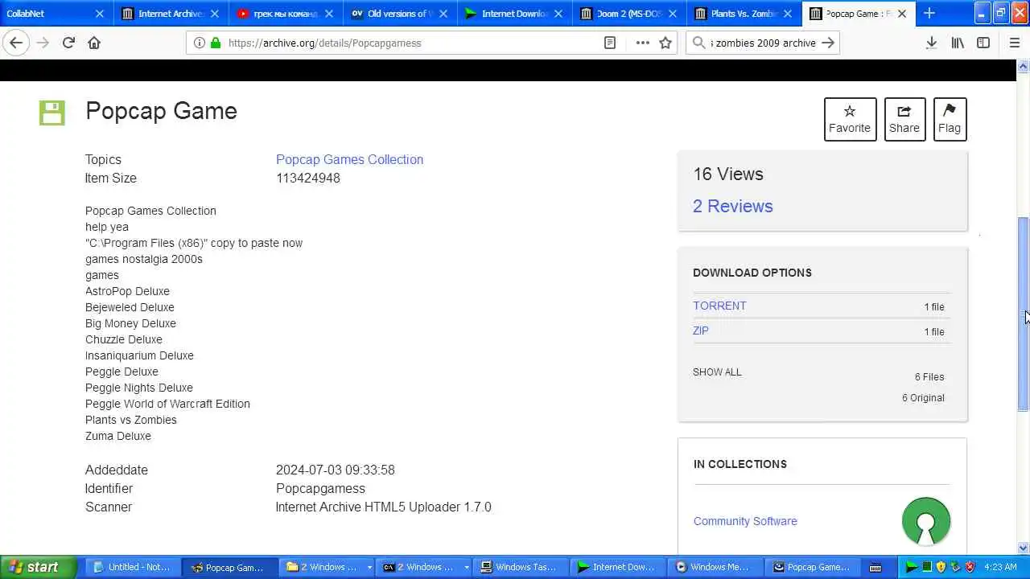Click the green arrow IDM tray icon
The height and width of the screenshot is (579, 1030).
click(912, 567)
